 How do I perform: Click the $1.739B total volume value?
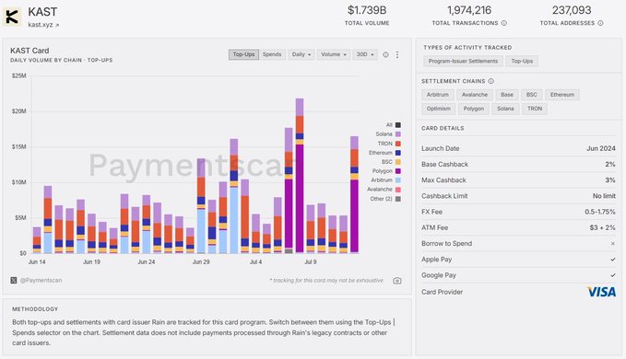tap(367, 10)
